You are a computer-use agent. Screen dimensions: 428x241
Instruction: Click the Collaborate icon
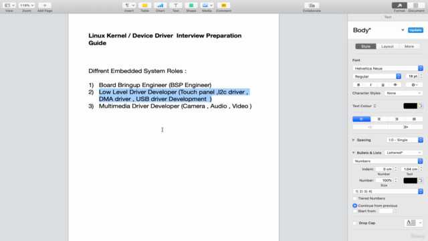312,5
